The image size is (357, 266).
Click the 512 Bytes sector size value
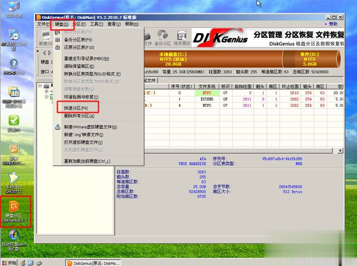pyautogui.click(x=293, y=192)
